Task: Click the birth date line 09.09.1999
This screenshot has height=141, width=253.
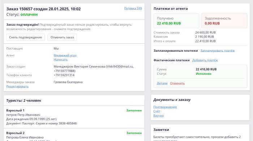Action: pos(31,119)
